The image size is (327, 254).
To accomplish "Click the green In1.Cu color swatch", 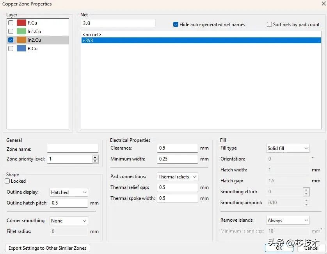I will coord(21,32).
